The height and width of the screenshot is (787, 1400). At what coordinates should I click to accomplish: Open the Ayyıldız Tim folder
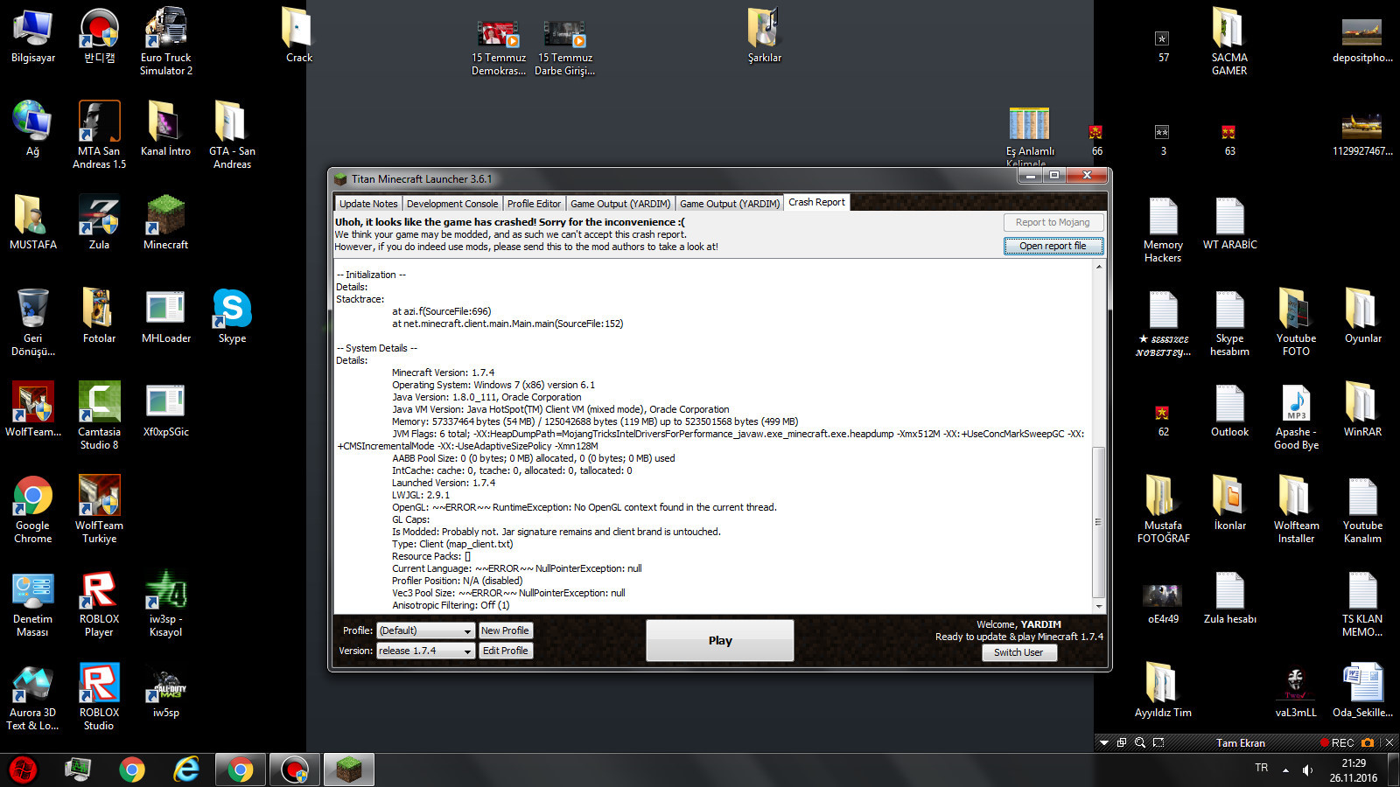pyautogui.click(x=1163, y=690)
